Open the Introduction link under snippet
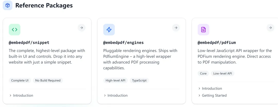This screenshot has height=107, width=278. coord(23,95)
